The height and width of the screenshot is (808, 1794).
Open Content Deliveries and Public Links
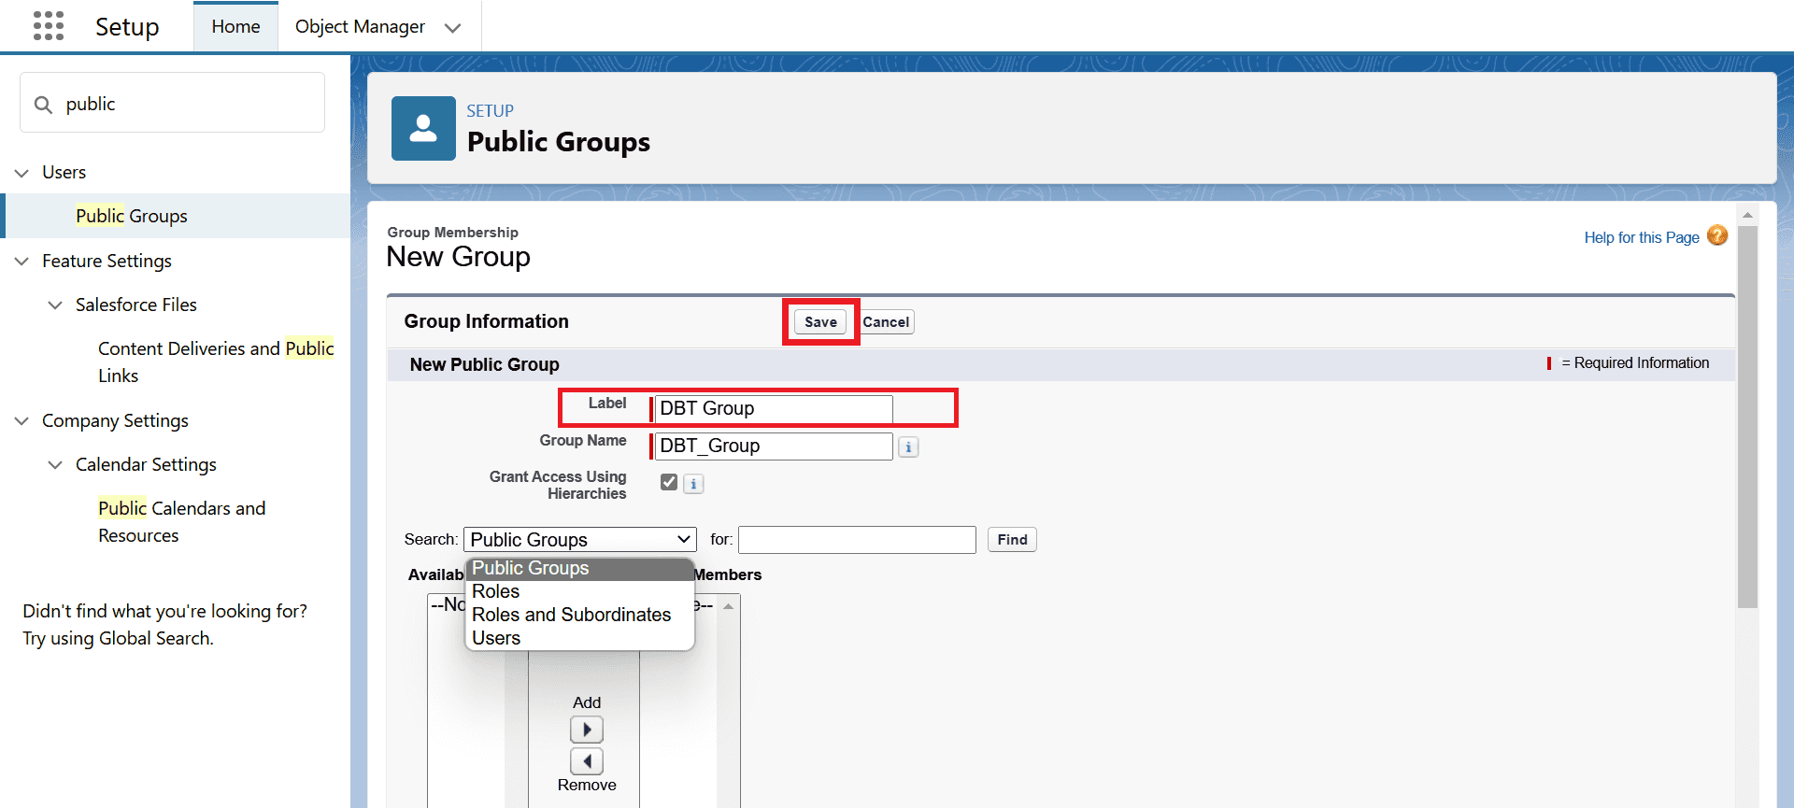pyautogui.click(x=216, y=362)
